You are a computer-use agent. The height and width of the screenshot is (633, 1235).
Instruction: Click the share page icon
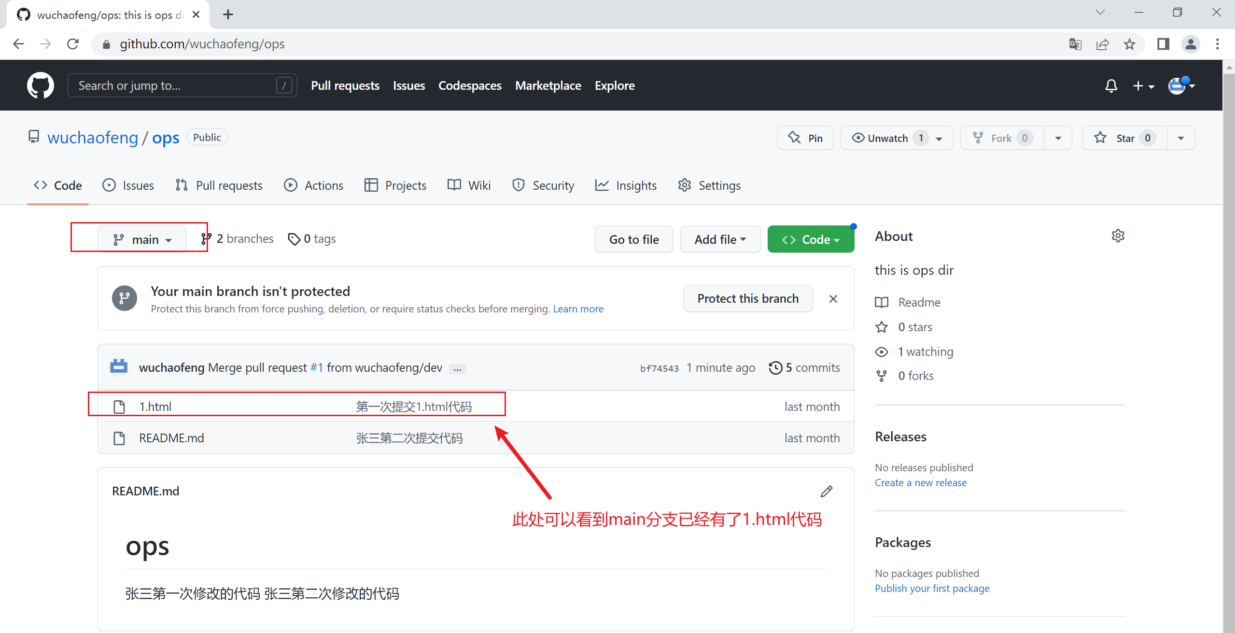pyautogui.click(x=1102, y=44)
